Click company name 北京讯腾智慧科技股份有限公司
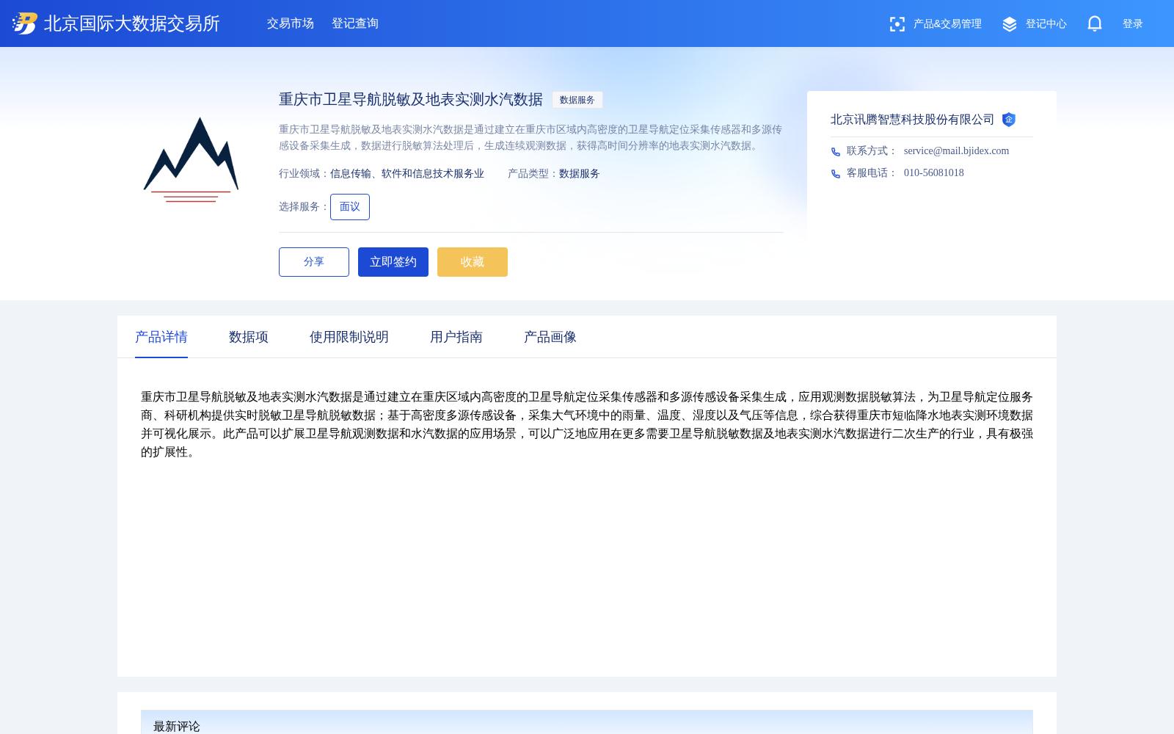The width and height of the screenshot is (1174, 734). tap(912, 120)
